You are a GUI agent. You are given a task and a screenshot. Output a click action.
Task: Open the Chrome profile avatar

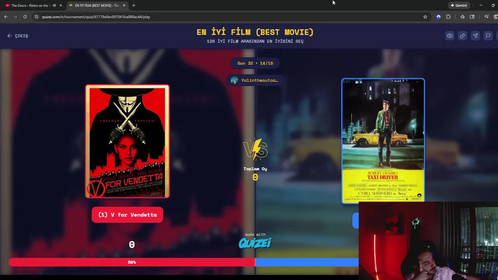point(496,17)
